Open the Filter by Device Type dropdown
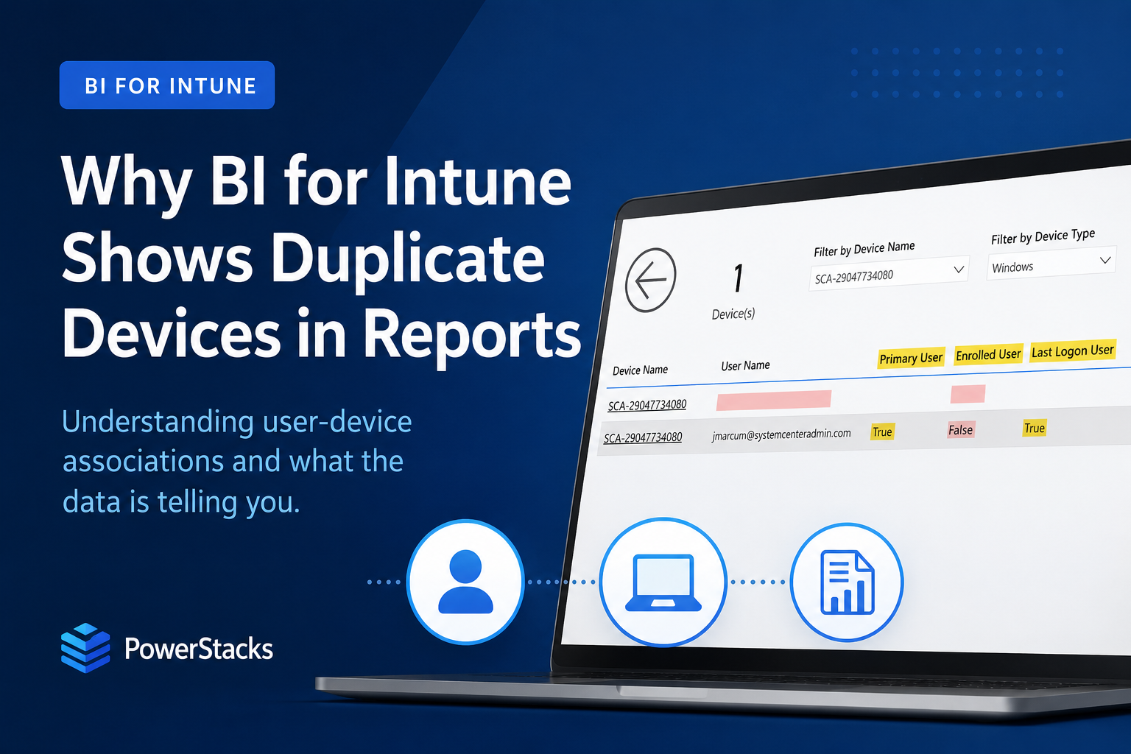 pos(1051,264)
